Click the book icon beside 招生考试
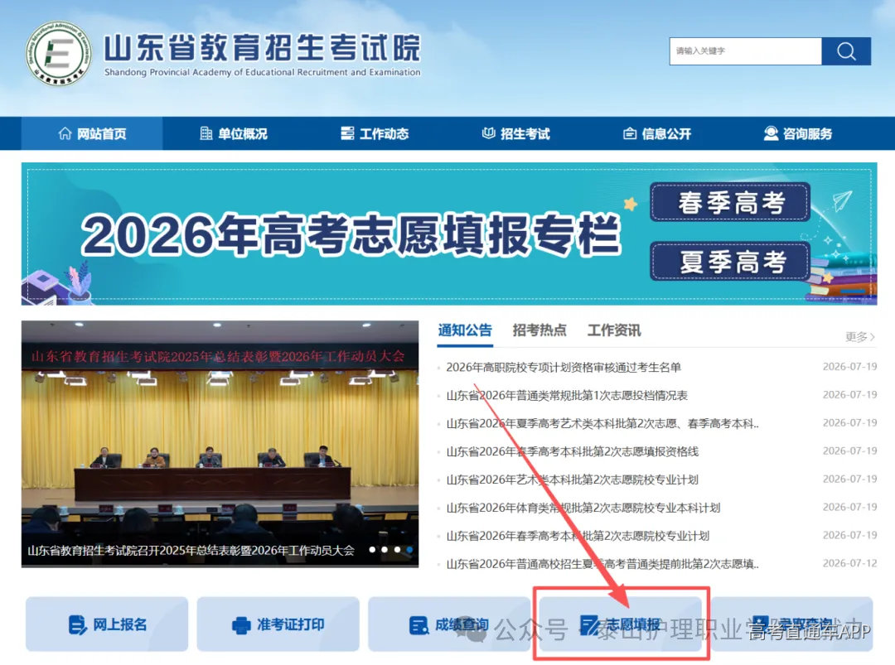 pos(489,133)
